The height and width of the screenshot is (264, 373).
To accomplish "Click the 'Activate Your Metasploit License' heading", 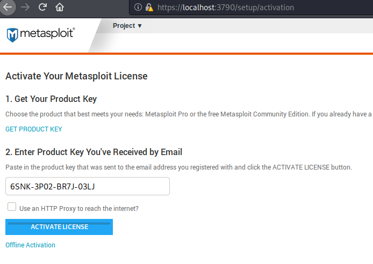I will 76,76.
